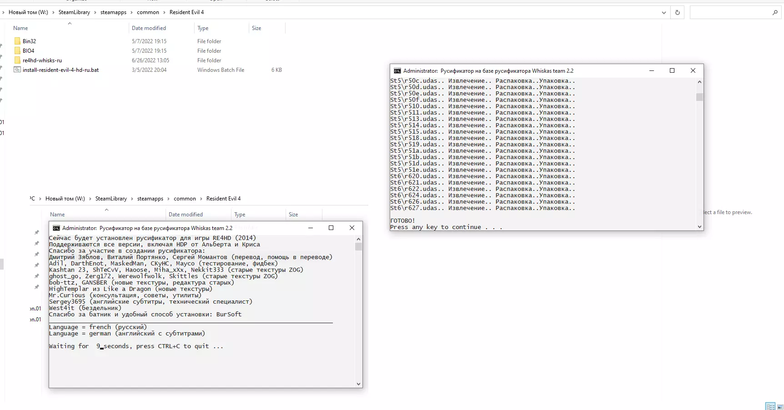The image size is (784, 410).
Task: Click the scrollbar thumb in left console window
Action: [358, 247]
